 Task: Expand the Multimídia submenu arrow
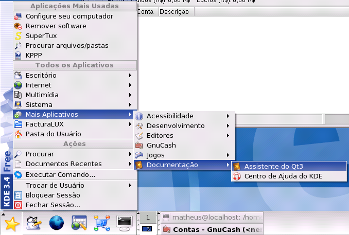(x=130, y=95)
